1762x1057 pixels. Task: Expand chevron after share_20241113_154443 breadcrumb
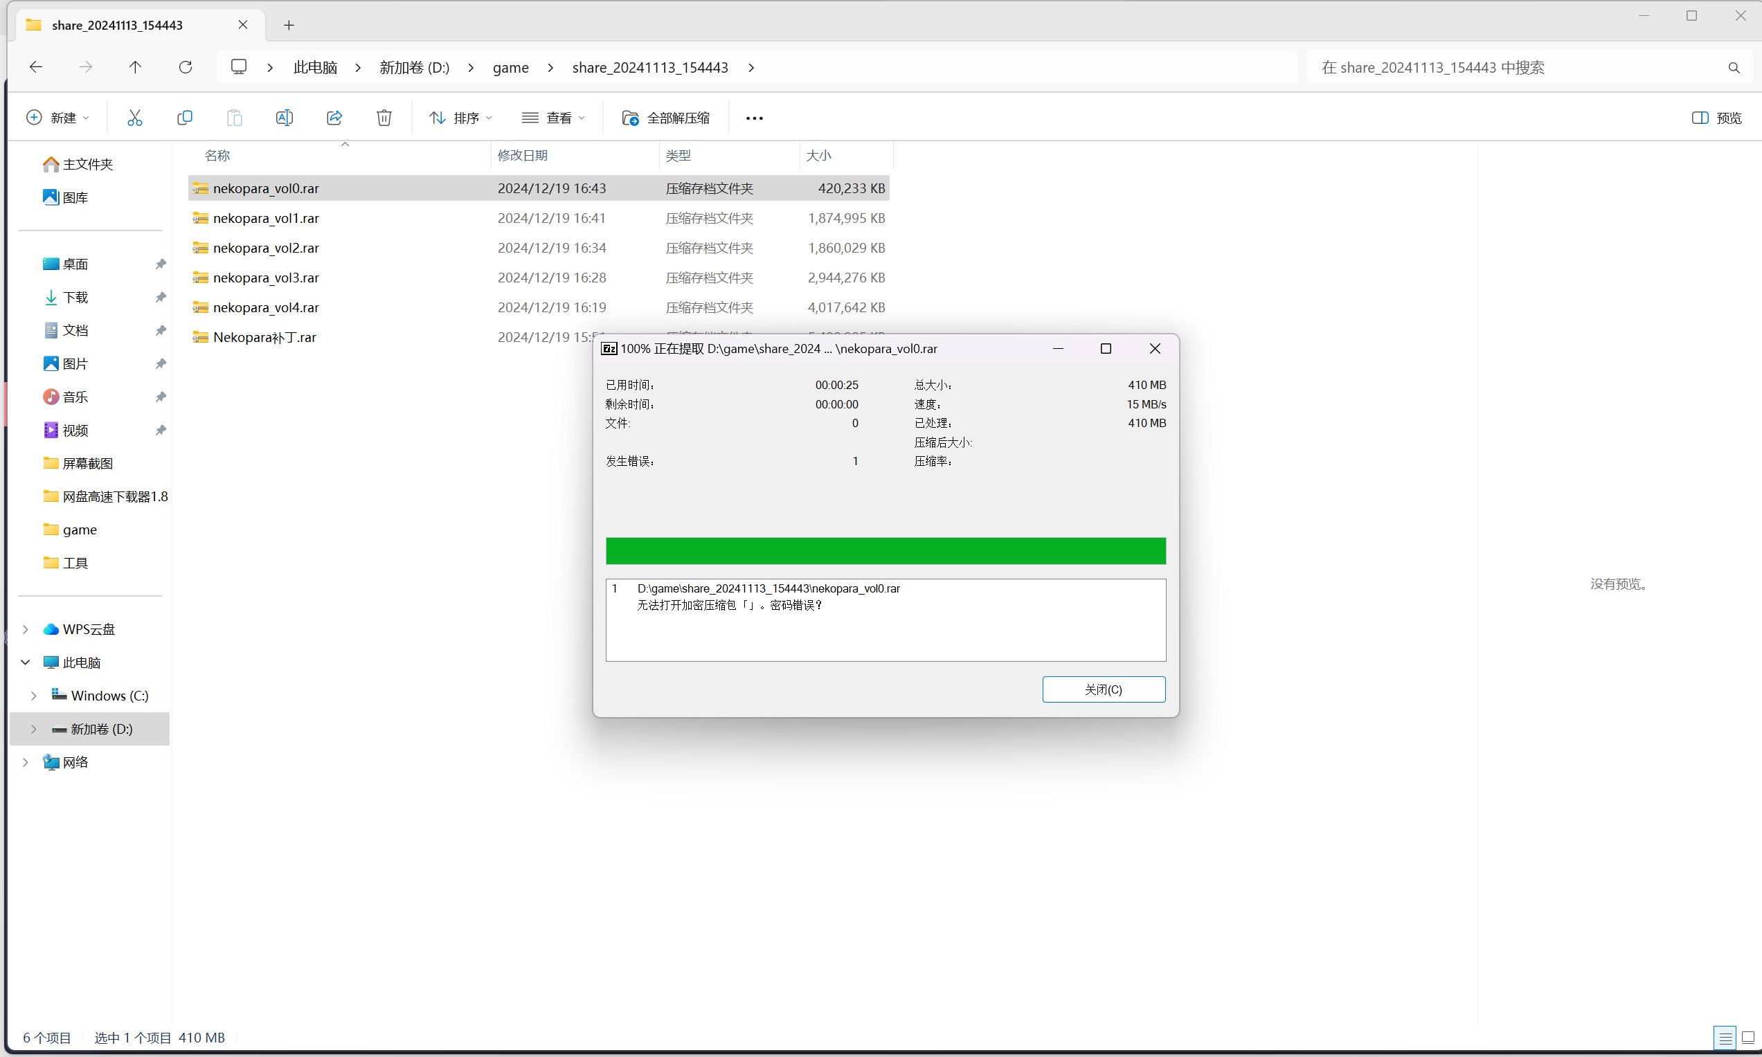[x=750, y=67]
